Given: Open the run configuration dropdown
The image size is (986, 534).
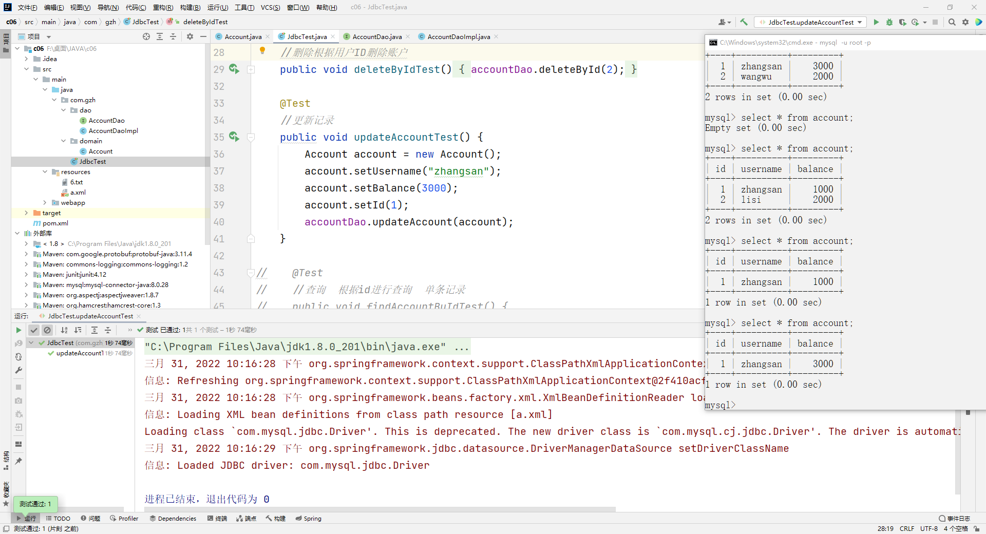Looking at the screenshot, I should [x=810, y=22].
